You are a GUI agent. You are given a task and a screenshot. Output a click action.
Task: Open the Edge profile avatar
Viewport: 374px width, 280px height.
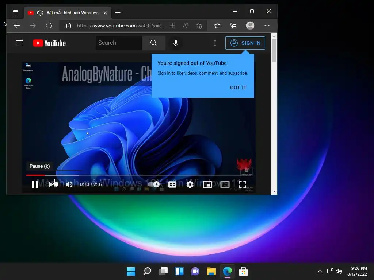[x=250, y=26]
